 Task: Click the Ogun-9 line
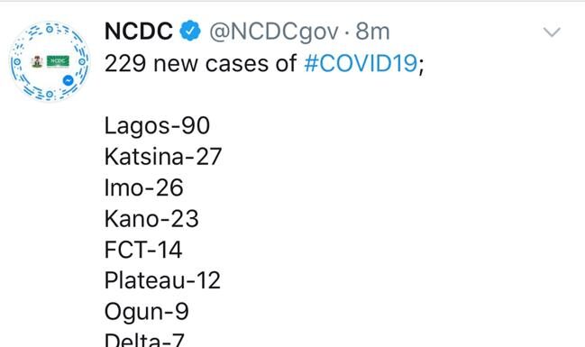[147, 312]
